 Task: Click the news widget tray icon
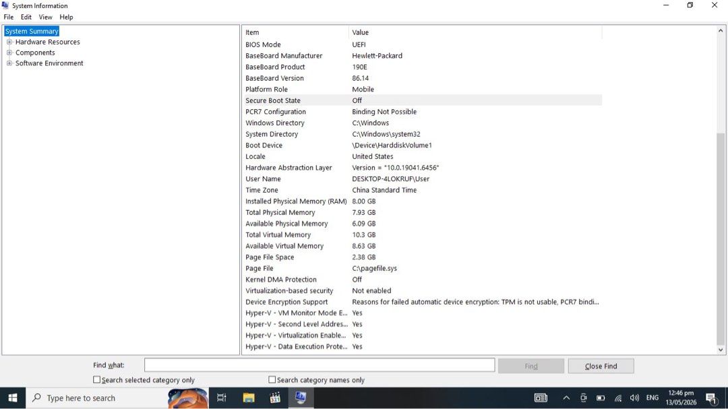pyautogui.click(x=541, y=398)
